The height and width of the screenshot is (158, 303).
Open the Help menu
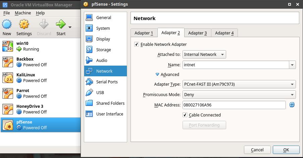tap(40, 13)
